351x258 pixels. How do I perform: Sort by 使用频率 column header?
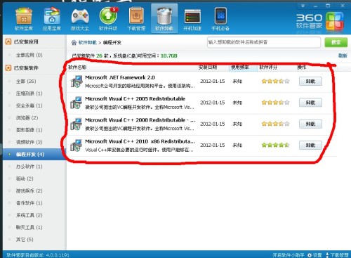coord(240,67)
